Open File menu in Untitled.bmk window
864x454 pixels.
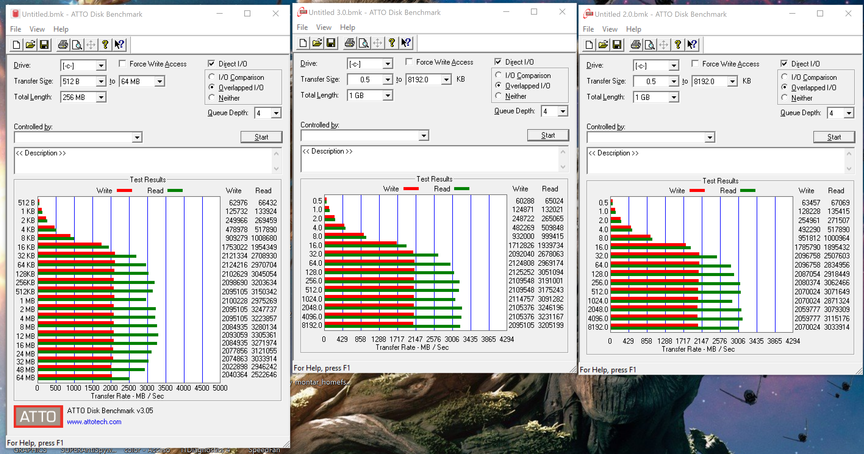point(16,29)
